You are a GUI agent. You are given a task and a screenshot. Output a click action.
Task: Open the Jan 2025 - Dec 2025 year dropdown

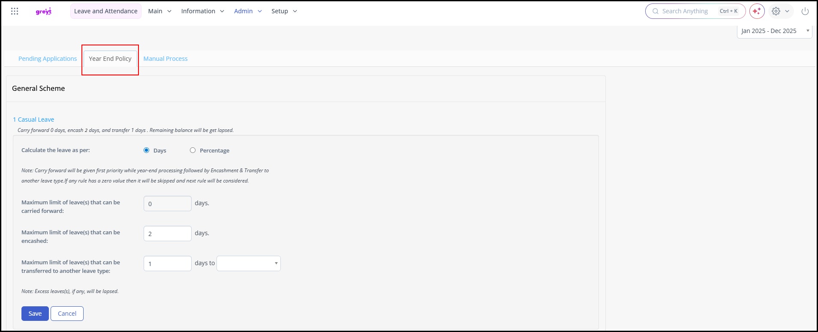pos(774,31)
